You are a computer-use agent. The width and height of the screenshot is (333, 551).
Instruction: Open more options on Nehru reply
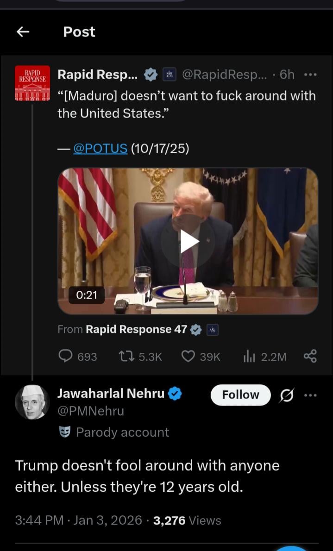pos(310,395)
